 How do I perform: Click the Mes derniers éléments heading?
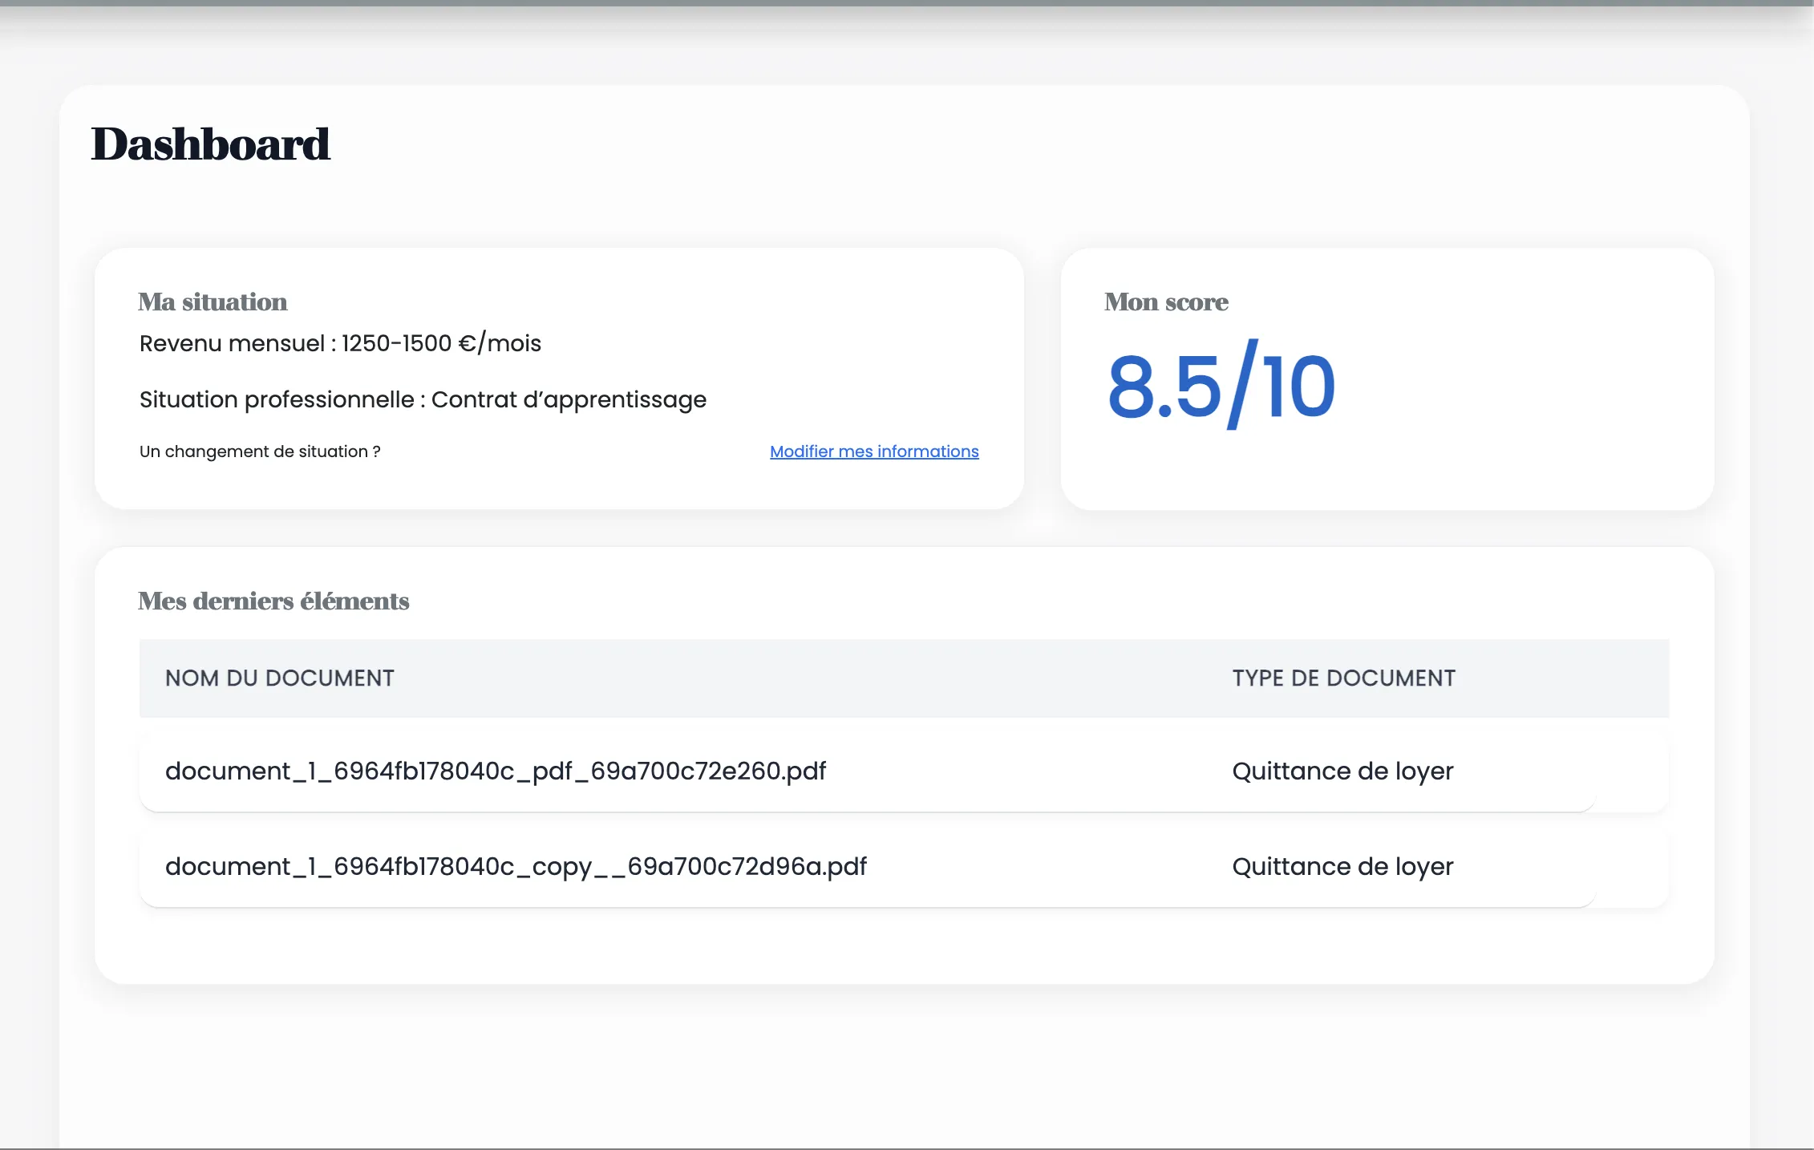point(273,601)
